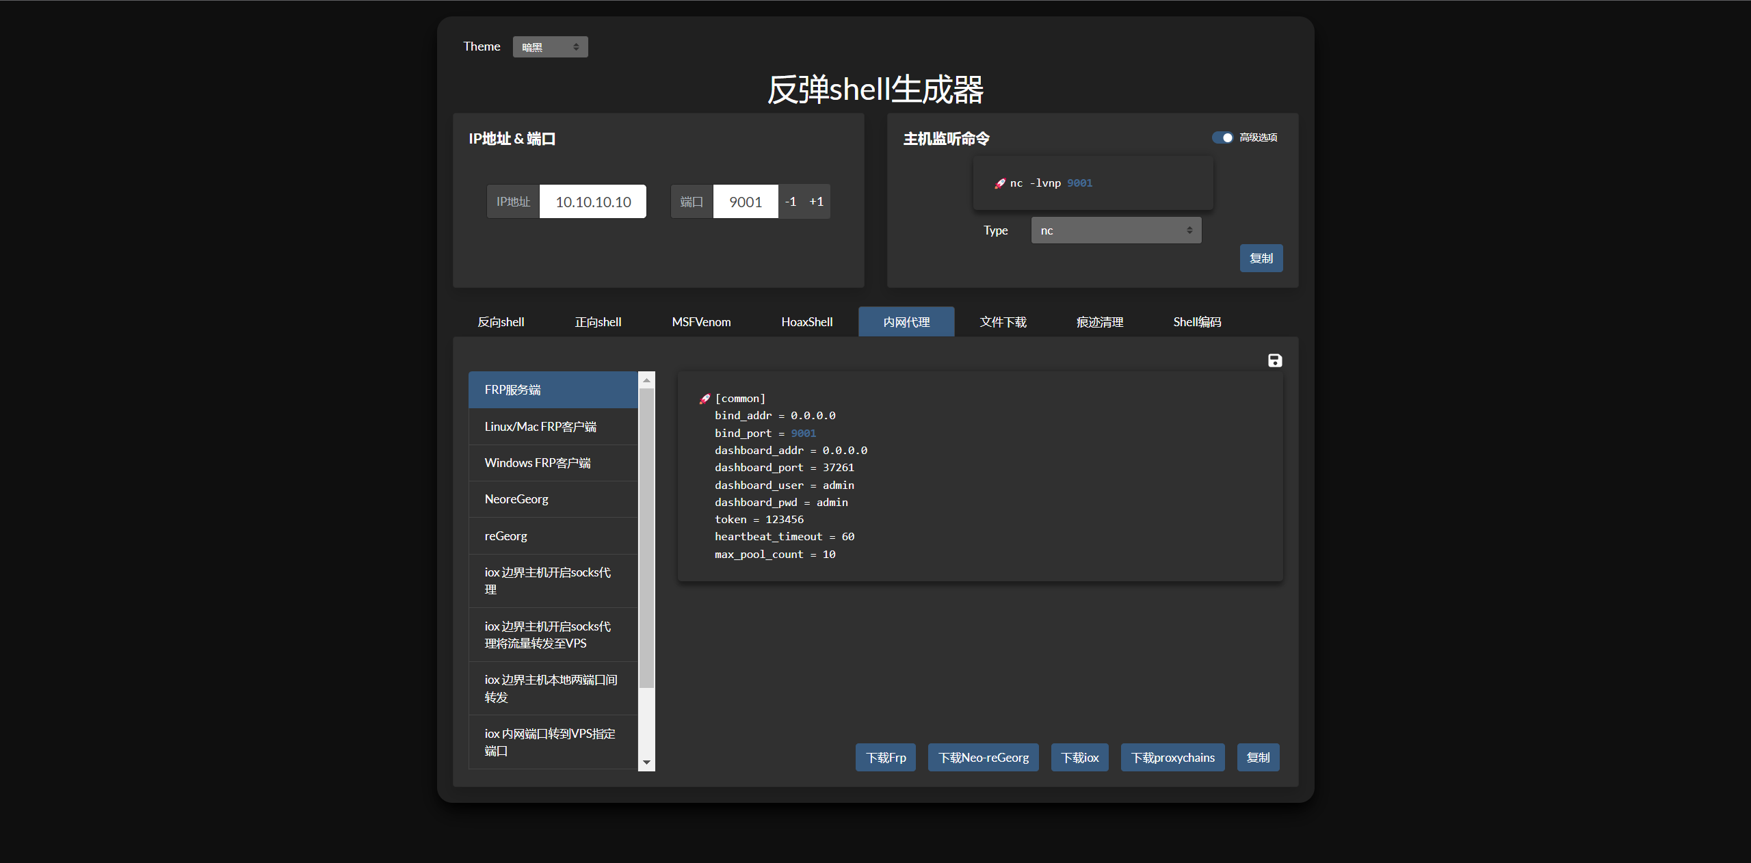Click the proxy list scrollbar thumb

[x=646, y=537]
